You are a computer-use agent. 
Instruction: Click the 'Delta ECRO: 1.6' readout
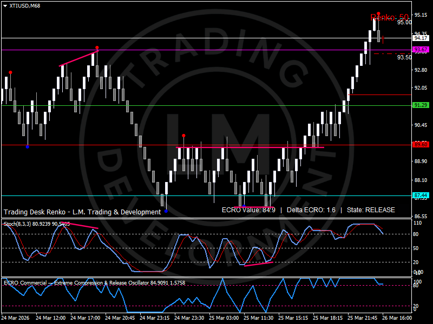coord(311,210)
